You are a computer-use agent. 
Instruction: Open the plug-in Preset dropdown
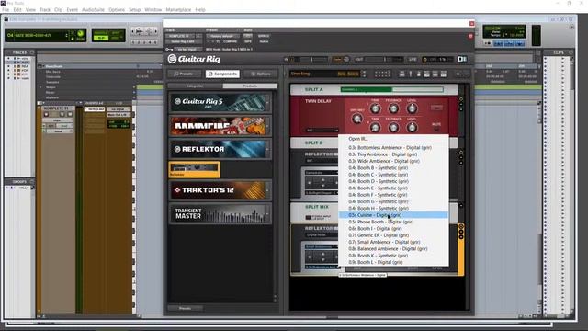pos(221,36)
